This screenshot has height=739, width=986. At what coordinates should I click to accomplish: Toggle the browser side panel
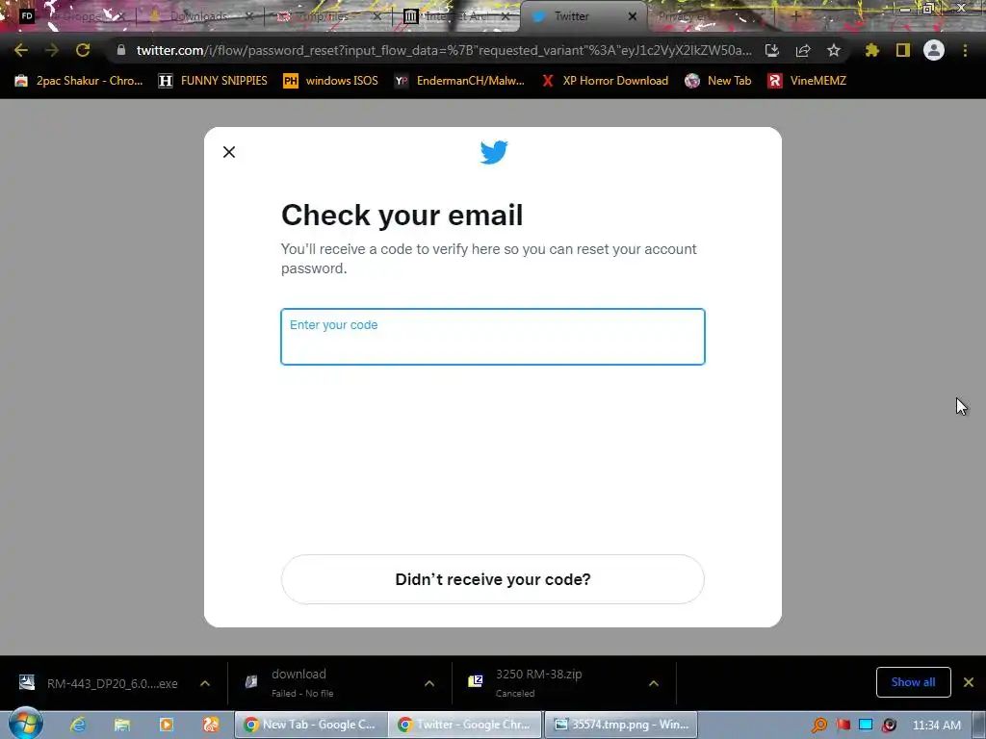[x=903, y=50]
